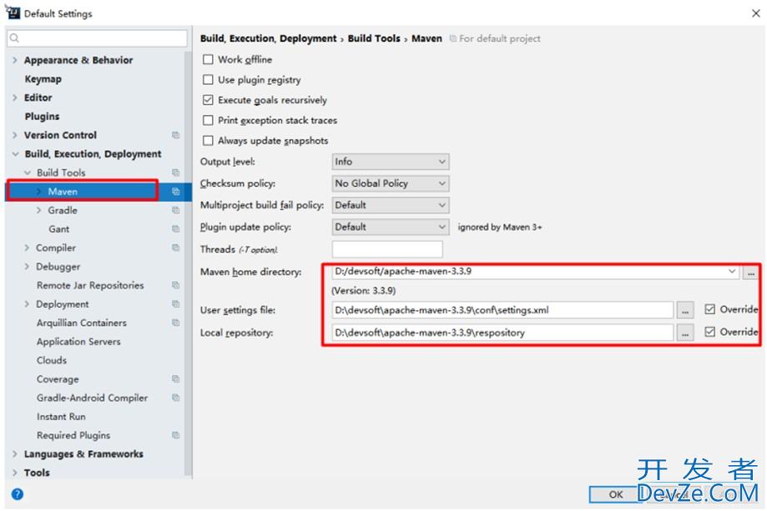Click project-level icon beside Compiler row
This screenshot has width=767, height=511.
[175, 248]
